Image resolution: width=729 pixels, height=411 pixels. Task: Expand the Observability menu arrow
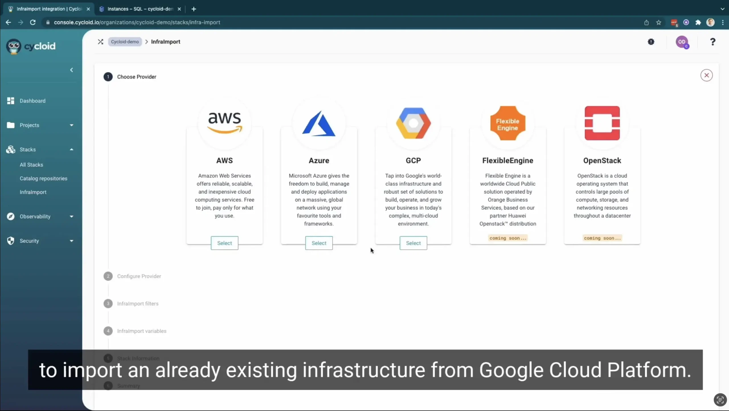click(x=71, y=217)
